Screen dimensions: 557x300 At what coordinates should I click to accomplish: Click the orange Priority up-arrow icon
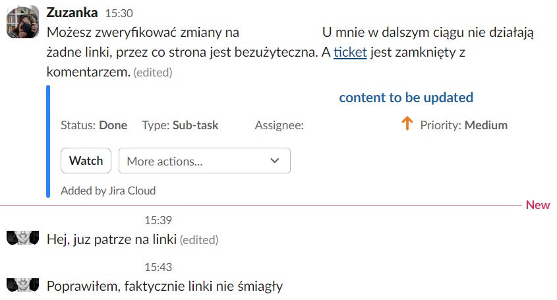pyautogui.click(x=407, y=124)
